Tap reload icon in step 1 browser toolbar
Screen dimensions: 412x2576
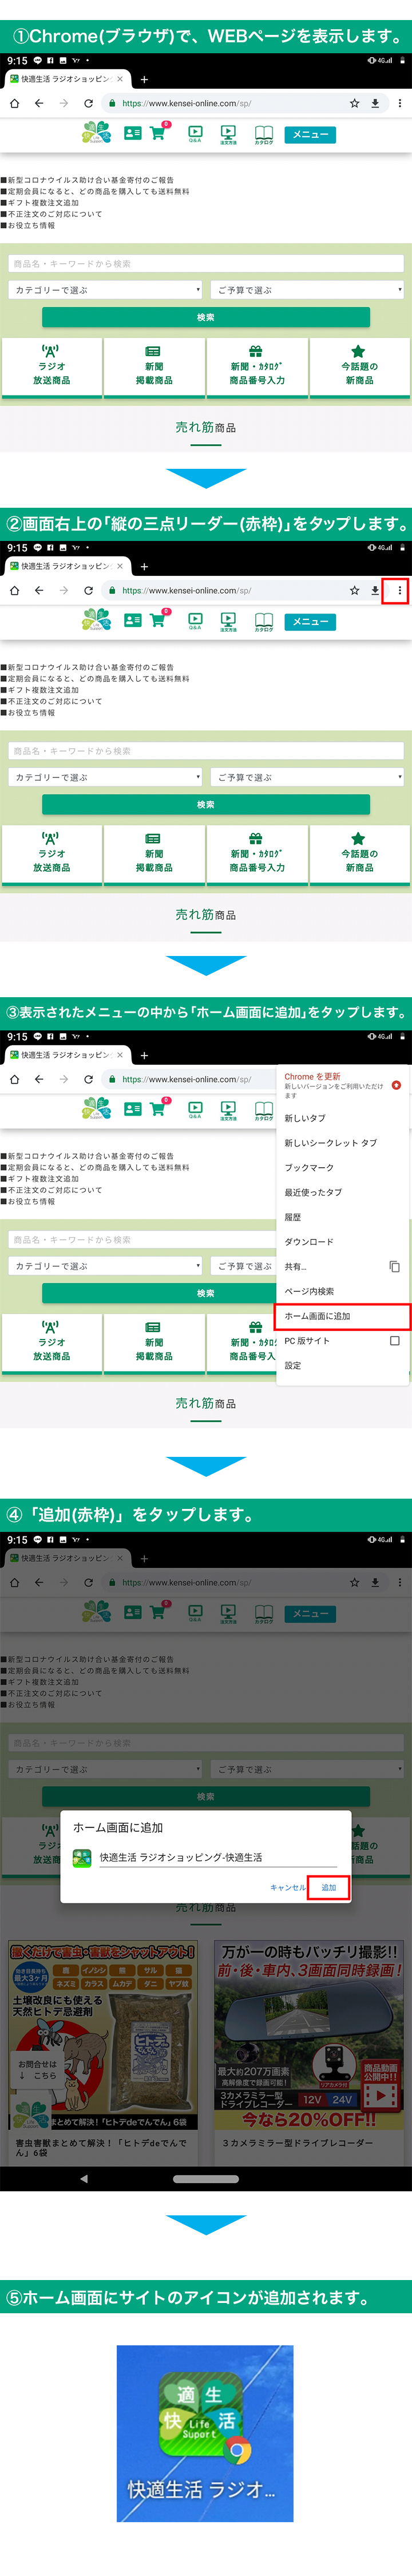88,103
